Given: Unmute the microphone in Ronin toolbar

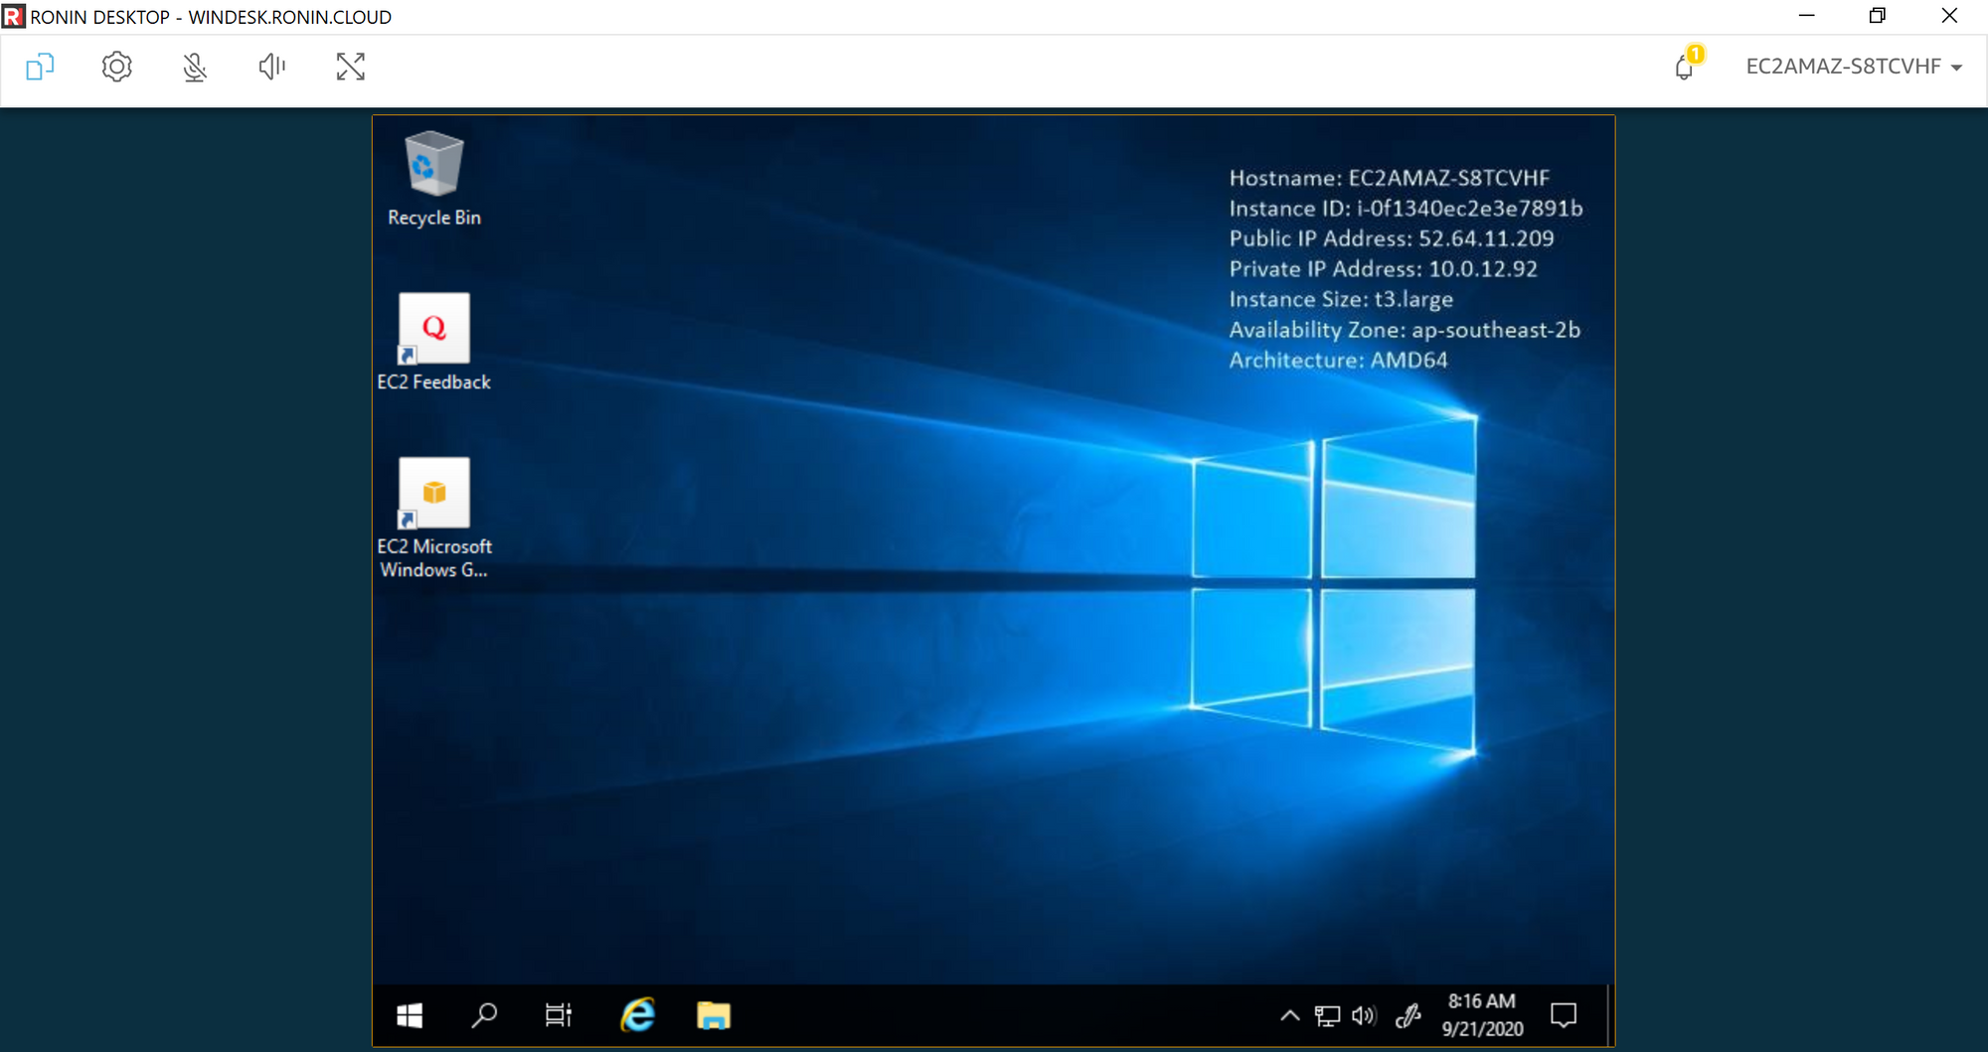Looking at the screenshot, I should (x=194, y=67).
